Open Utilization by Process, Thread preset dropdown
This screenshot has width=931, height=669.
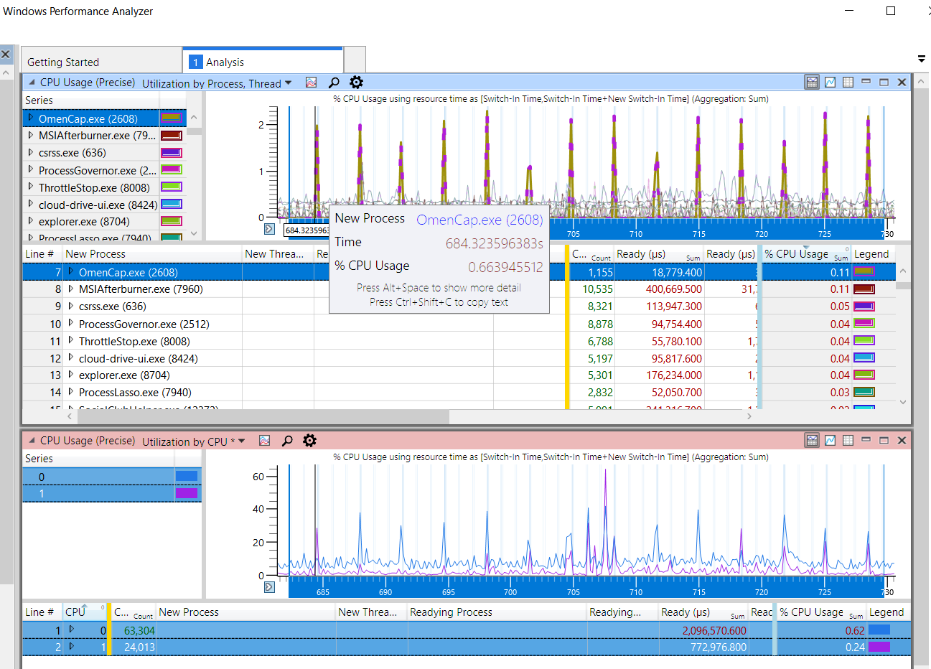288,83
